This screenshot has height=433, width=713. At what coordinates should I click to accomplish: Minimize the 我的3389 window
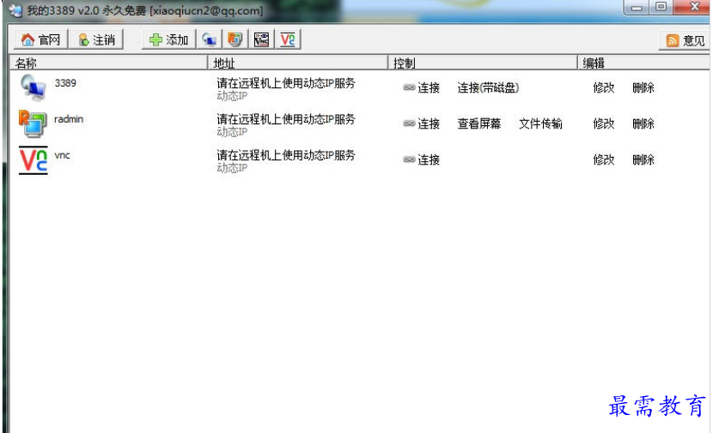[637, 7]
